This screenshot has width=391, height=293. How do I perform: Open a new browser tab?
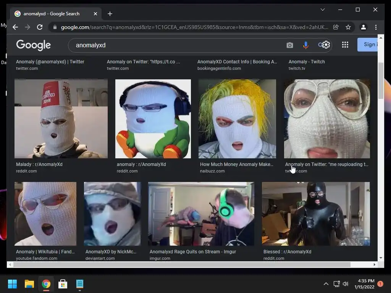coord(110,14)
